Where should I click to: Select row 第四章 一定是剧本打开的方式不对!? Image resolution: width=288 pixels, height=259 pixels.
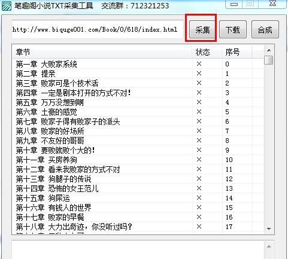point(138,93)
